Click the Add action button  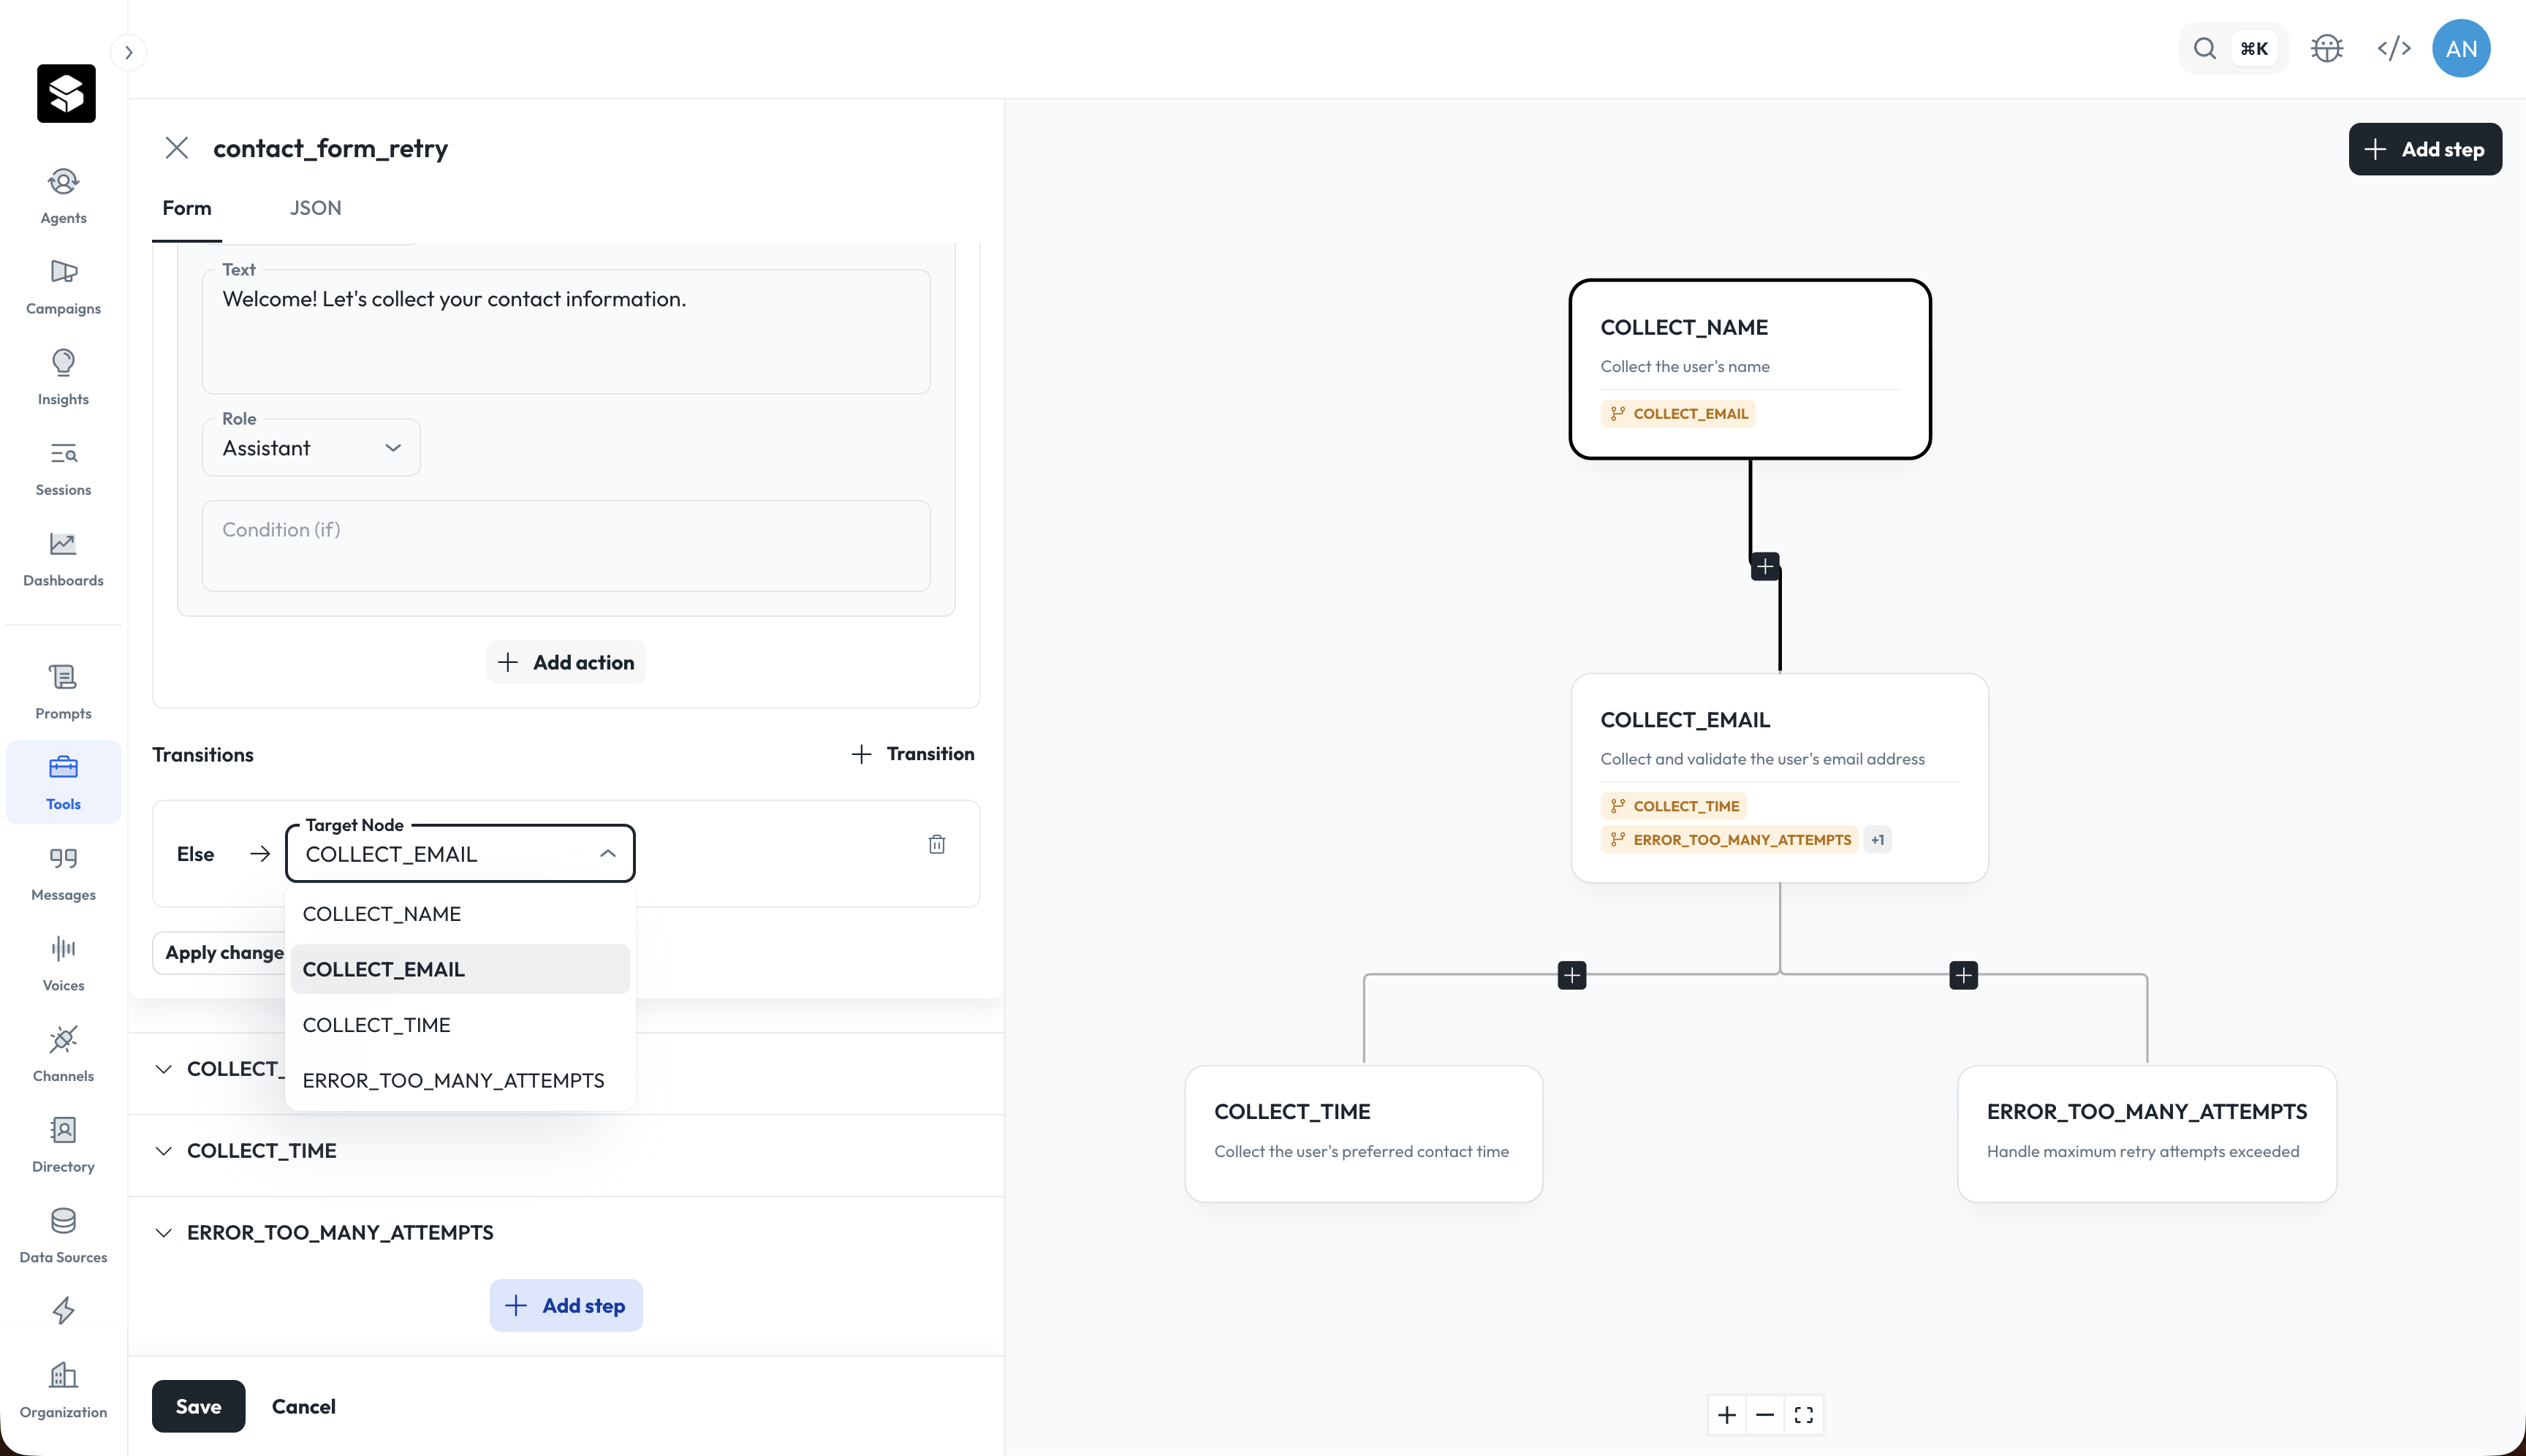tap(566, 662)
